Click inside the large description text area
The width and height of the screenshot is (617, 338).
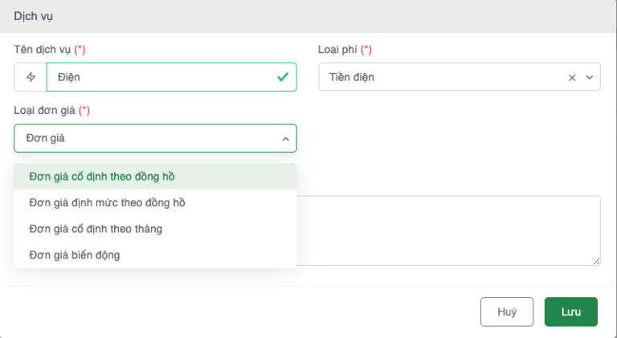click(x=450, y=230)
